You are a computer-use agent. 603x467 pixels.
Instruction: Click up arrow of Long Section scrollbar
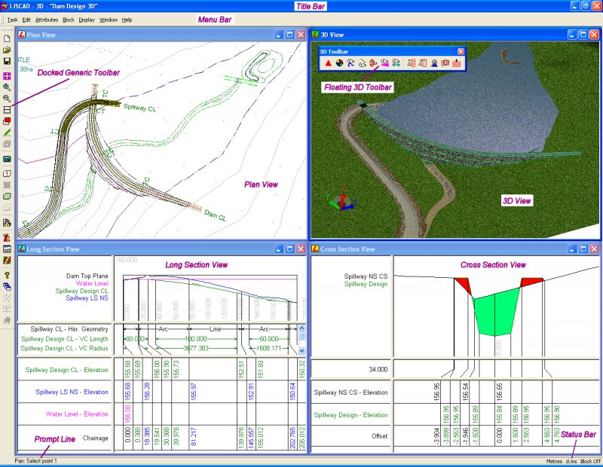[301, 328]
